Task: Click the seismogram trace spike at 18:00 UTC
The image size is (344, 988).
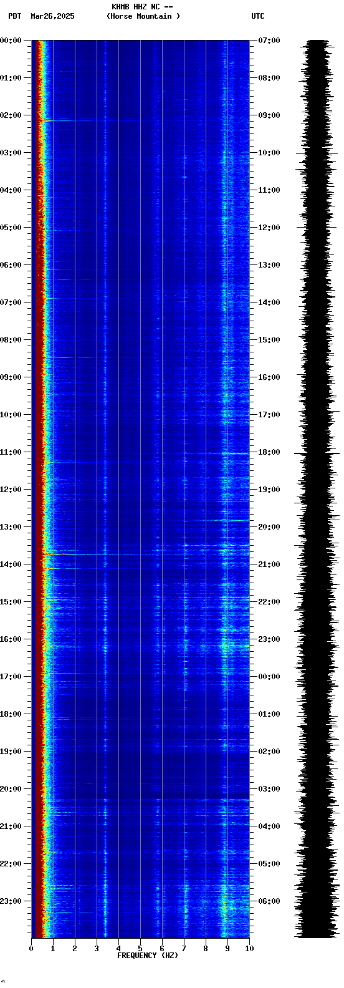Action: point(317,453)
